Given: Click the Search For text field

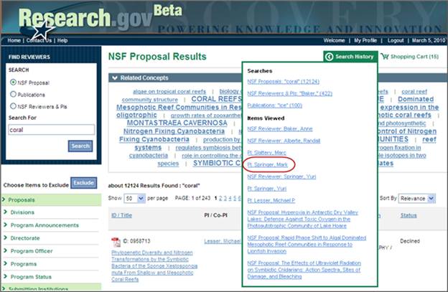Looking at the screenshot, I should click(50, 130).
